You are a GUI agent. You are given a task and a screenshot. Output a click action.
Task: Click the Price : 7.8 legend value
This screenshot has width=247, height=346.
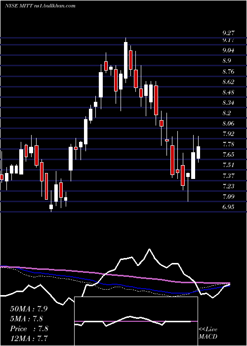coord(29,329)
